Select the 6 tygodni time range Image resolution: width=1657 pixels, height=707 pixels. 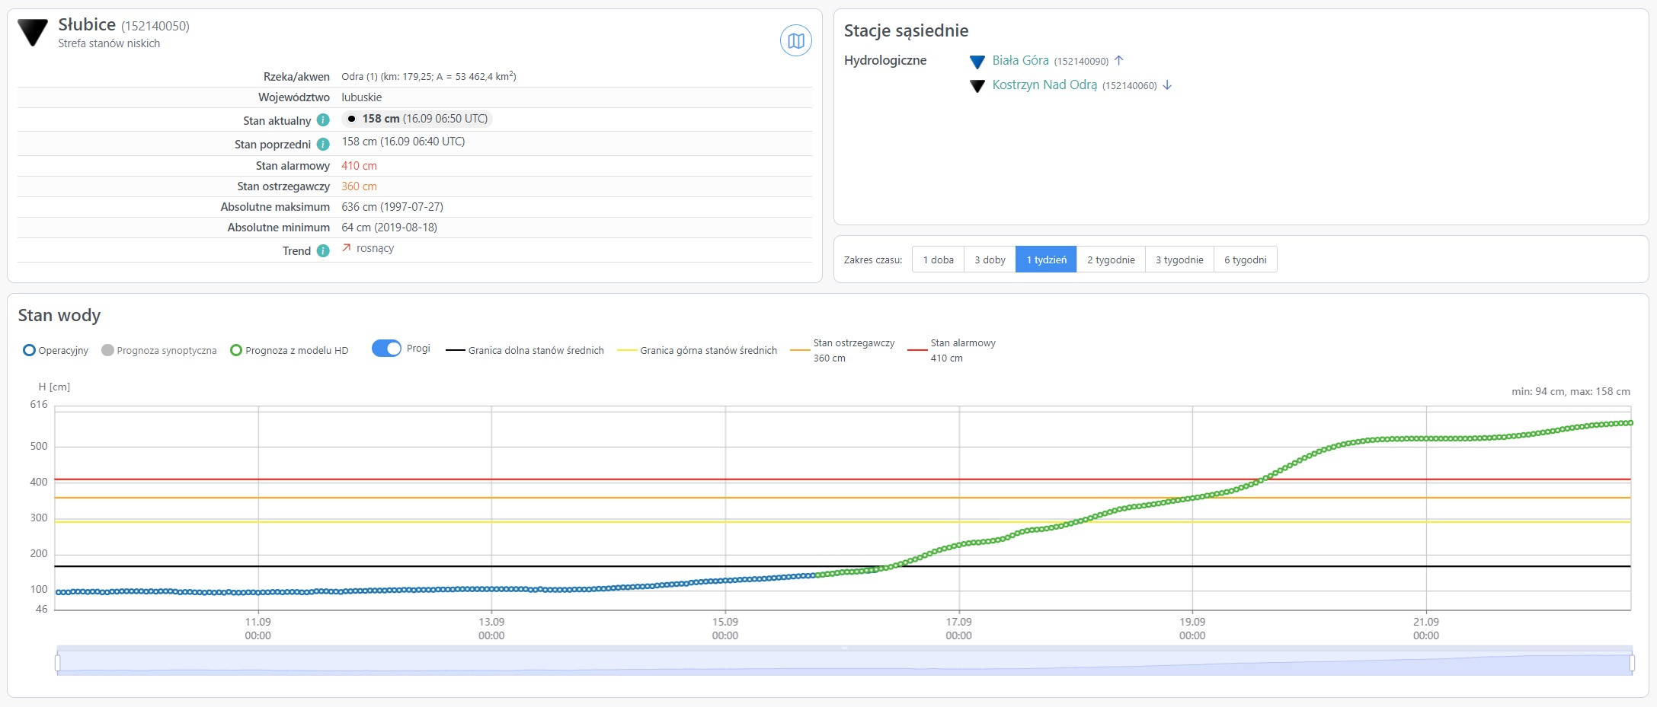[1245, 260]
